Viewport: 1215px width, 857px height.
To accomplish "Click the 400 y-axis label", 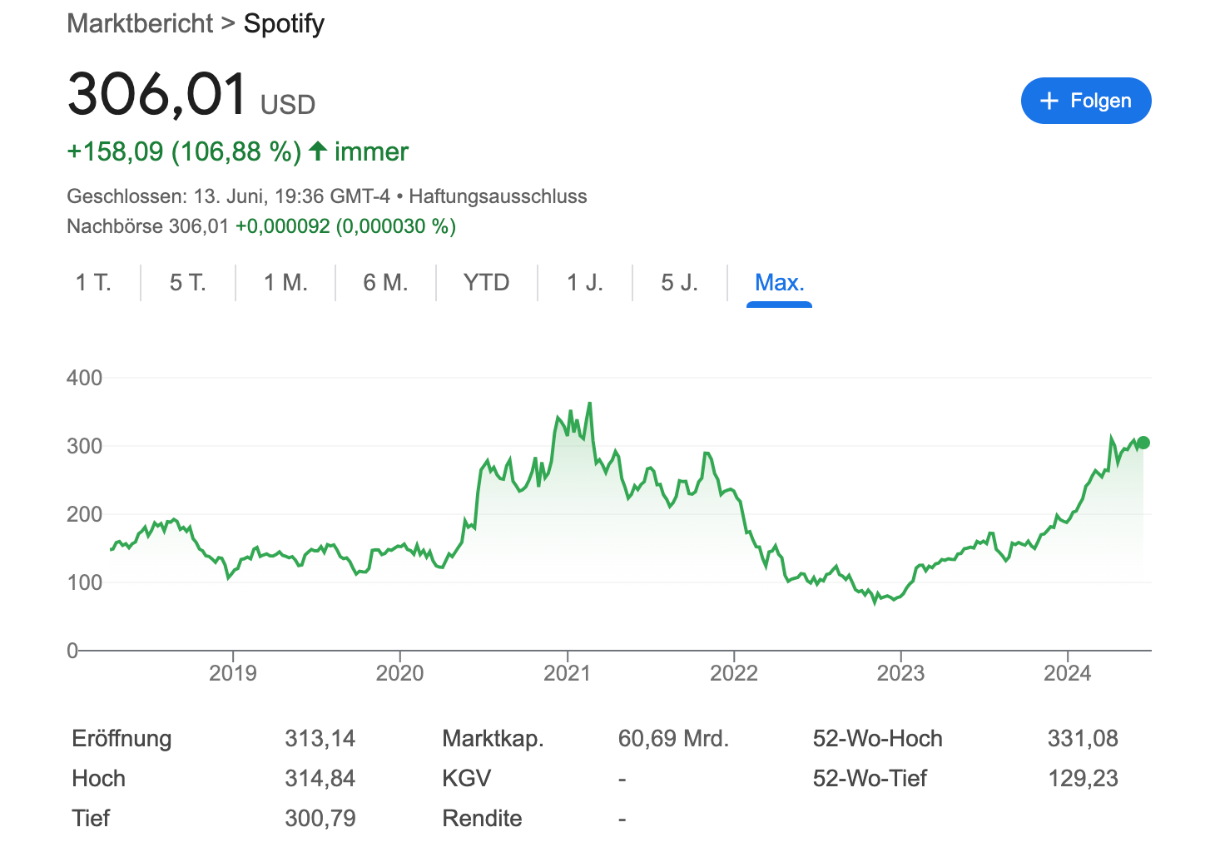I will coord(84,378).
